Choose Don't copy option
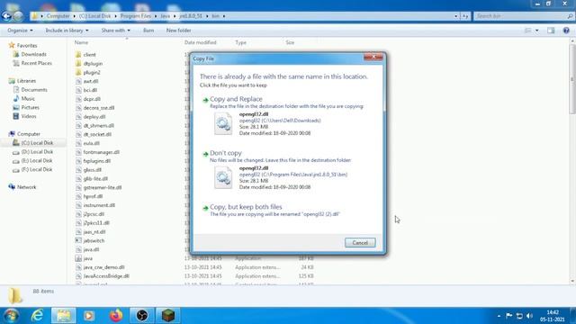The height and width of the screenshot is (324, 576). tap(287, 170)
